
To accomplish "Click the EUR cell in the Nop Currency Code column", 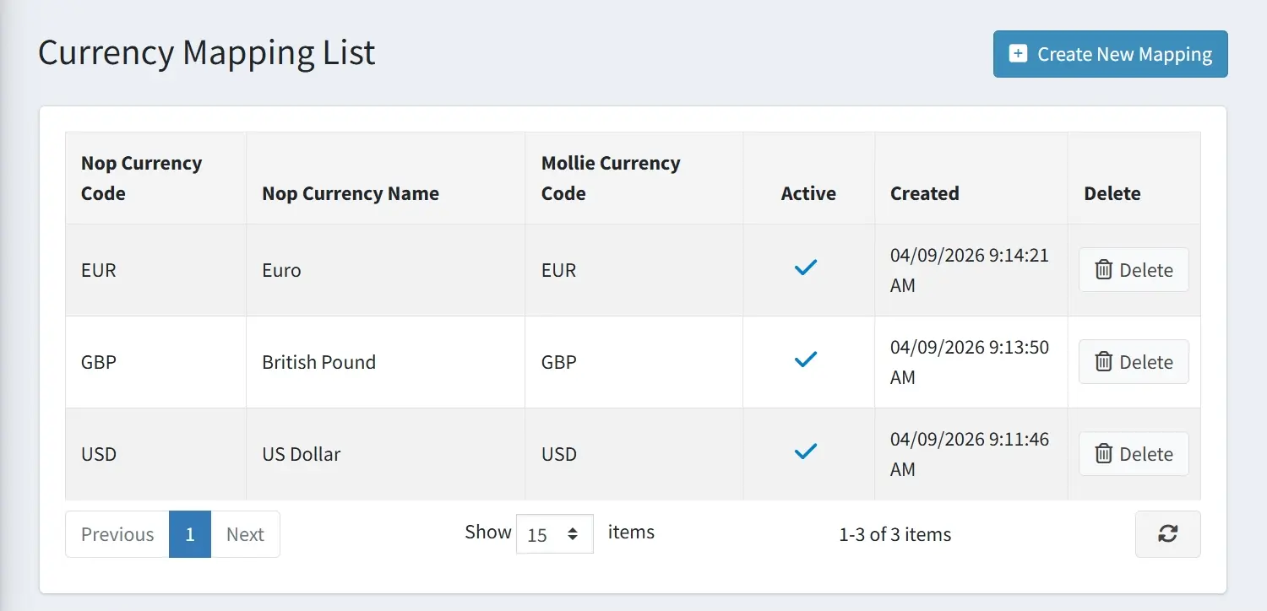I will coord(155,270).
